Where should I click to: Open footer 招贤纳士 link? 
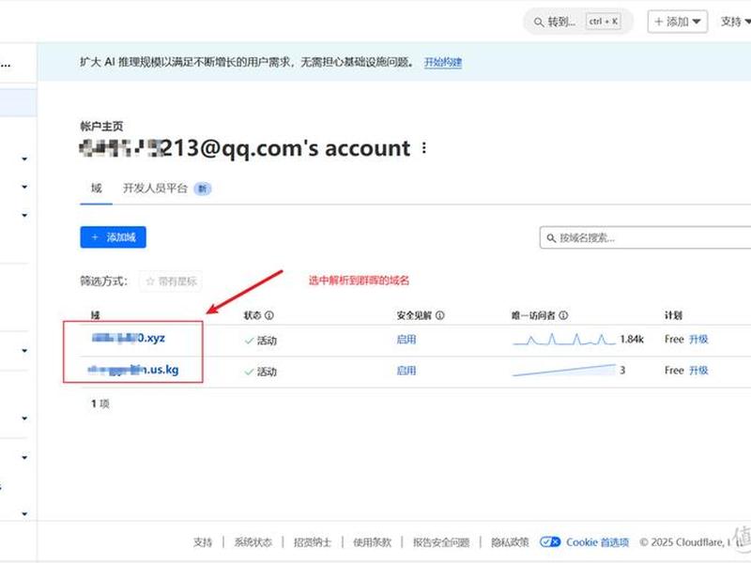coord(313,542)
